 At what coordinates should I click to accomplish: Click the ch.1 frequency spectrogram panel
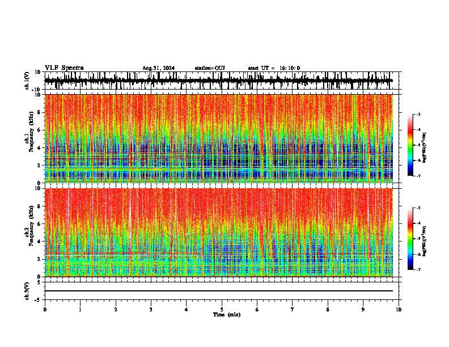point(218,138)
